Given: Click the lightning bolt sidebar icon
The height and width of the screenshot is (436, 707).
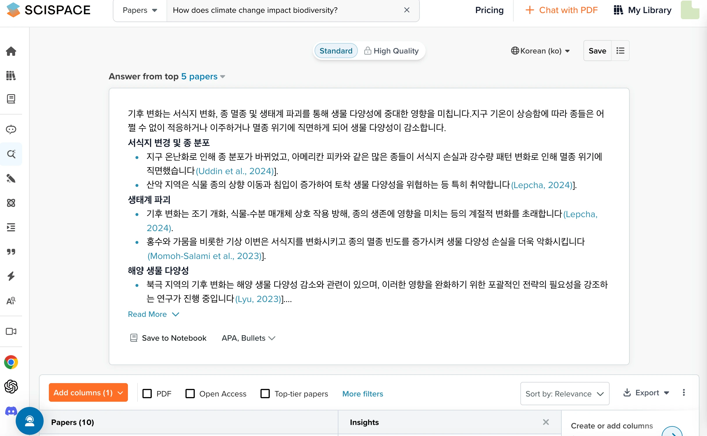Looking at the screenshot, I should (x=11, y=276).
